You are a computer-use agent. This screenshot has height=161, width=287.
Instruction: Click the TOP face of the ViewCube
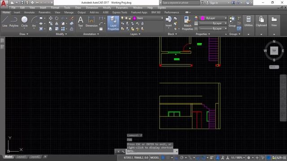[x=274, y=51]
